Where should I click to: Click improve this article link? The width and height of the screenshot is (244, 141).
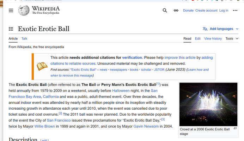pyautogui.click(x=180, y=57)
